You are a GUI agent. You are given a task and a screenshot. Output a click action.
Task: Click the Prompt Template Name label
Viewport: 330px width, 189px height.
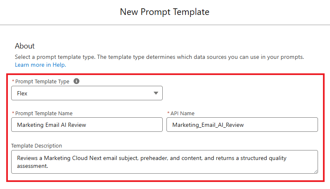(44, 113)
